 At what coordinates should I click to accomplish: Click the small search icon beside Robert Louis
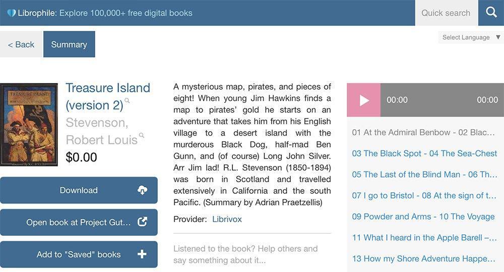142,135
